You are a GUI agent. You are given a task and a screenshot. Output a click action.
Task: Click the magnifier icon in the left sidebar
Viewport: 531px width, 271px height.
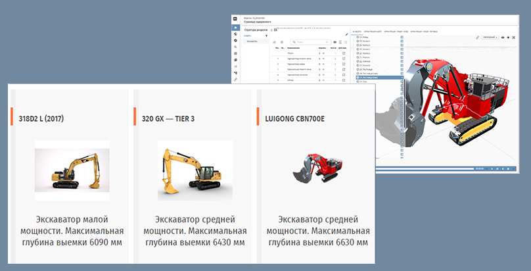235,47
